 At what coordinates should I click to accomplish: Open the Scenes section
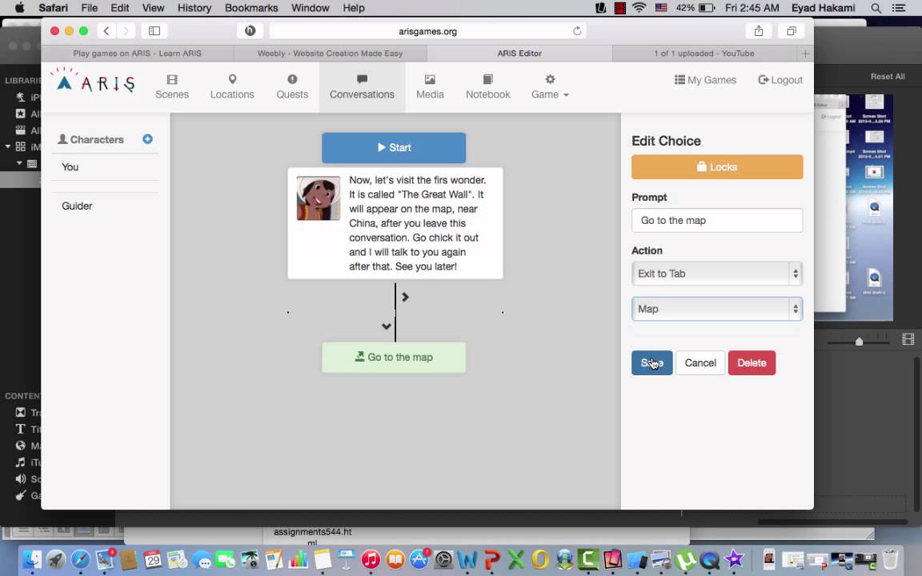[x=172, y=87]
